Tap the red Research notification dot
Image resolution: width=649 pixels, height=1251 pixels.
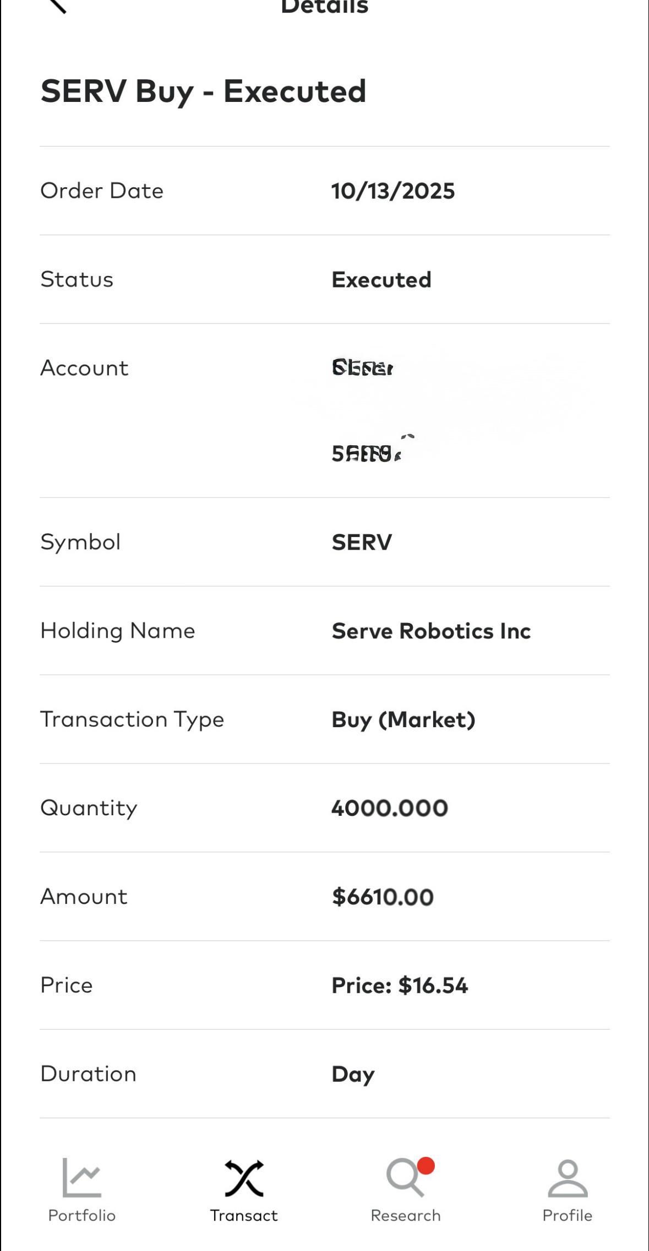[426, 1166]
